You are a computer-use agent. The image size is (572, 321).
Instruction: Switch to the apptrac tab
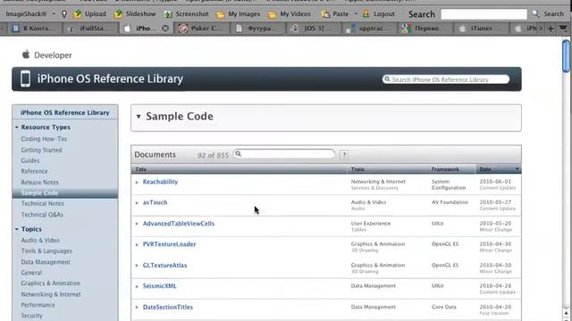[x=369, y=29]
